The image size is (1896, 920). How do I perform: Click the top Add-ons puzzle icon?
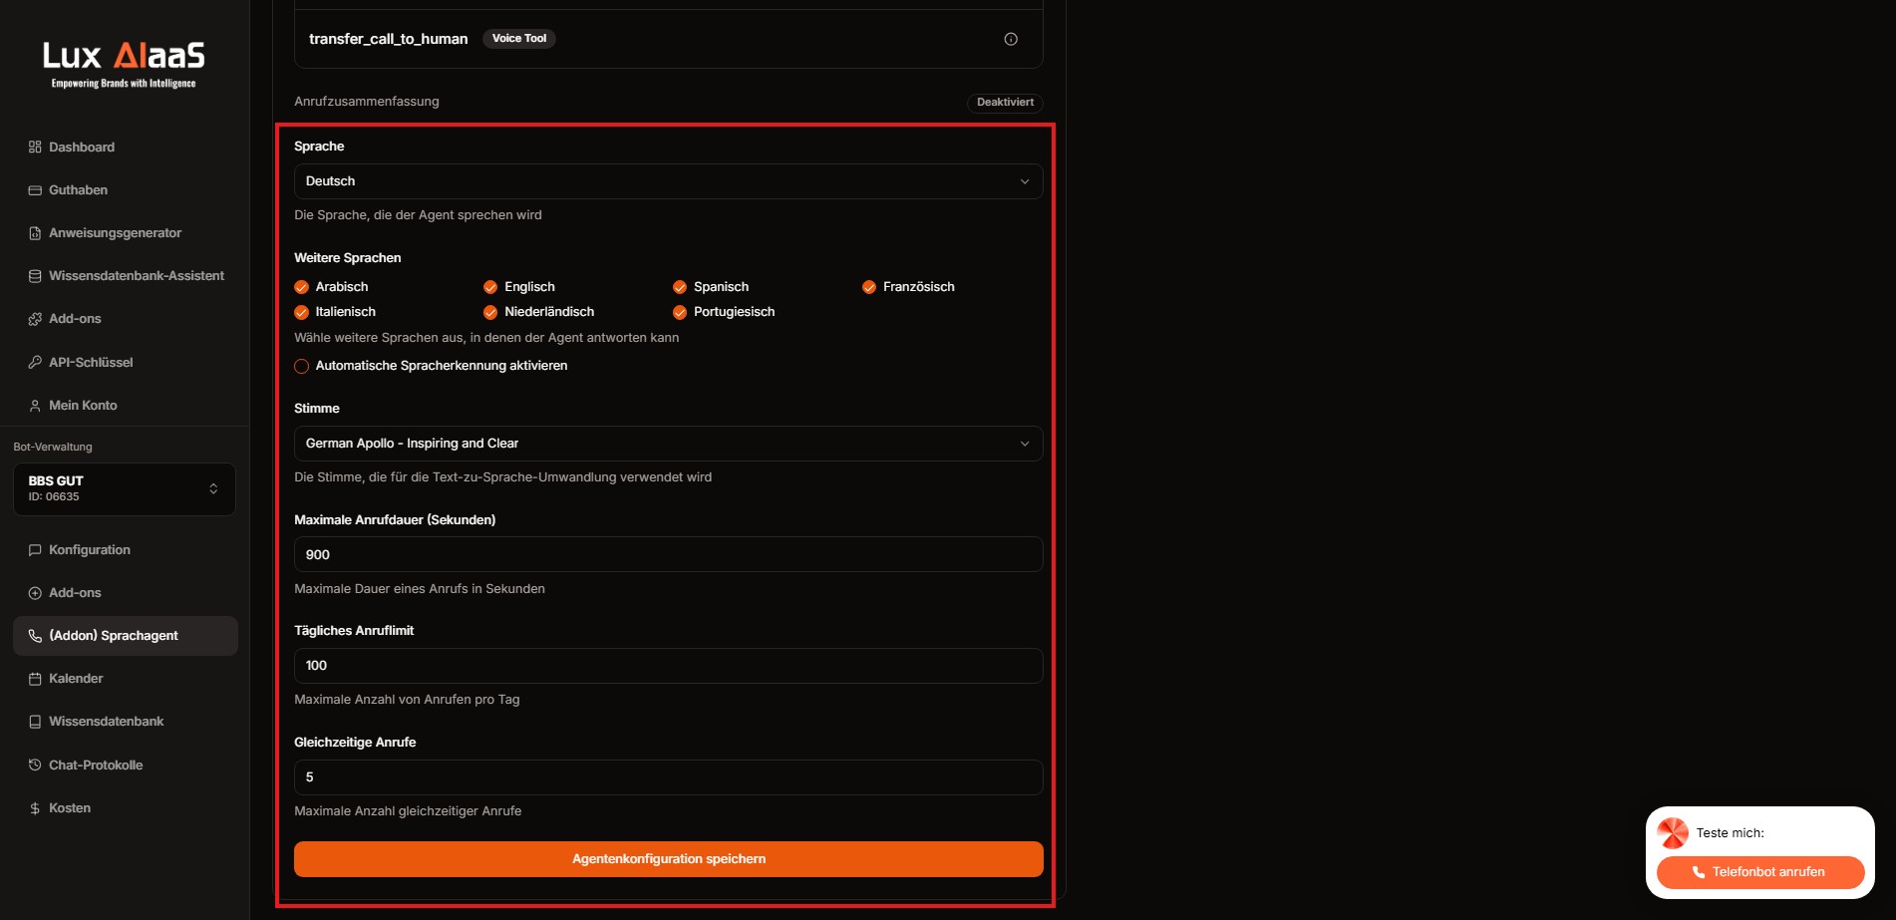click(x=35, y=319)
